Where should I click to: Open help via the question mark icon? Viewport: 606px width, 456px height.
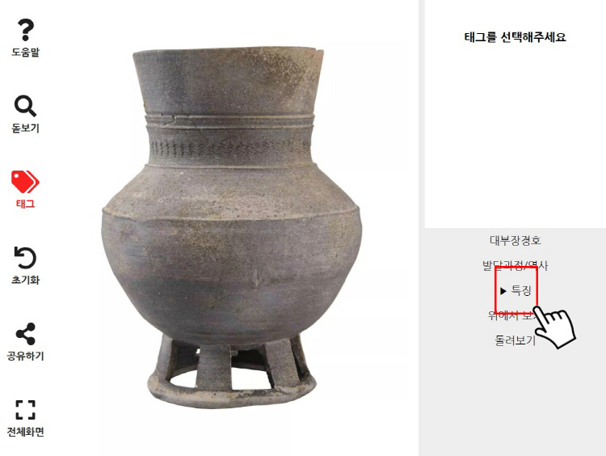(26, 30)
